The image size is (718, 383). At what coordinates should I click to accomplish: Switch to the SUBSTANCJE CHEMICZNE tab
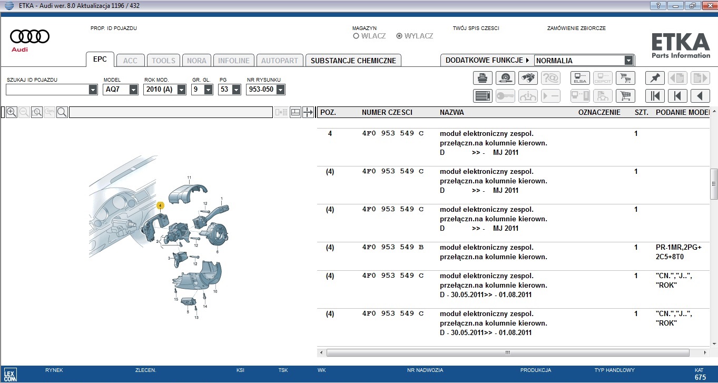(x=353, y=61)
